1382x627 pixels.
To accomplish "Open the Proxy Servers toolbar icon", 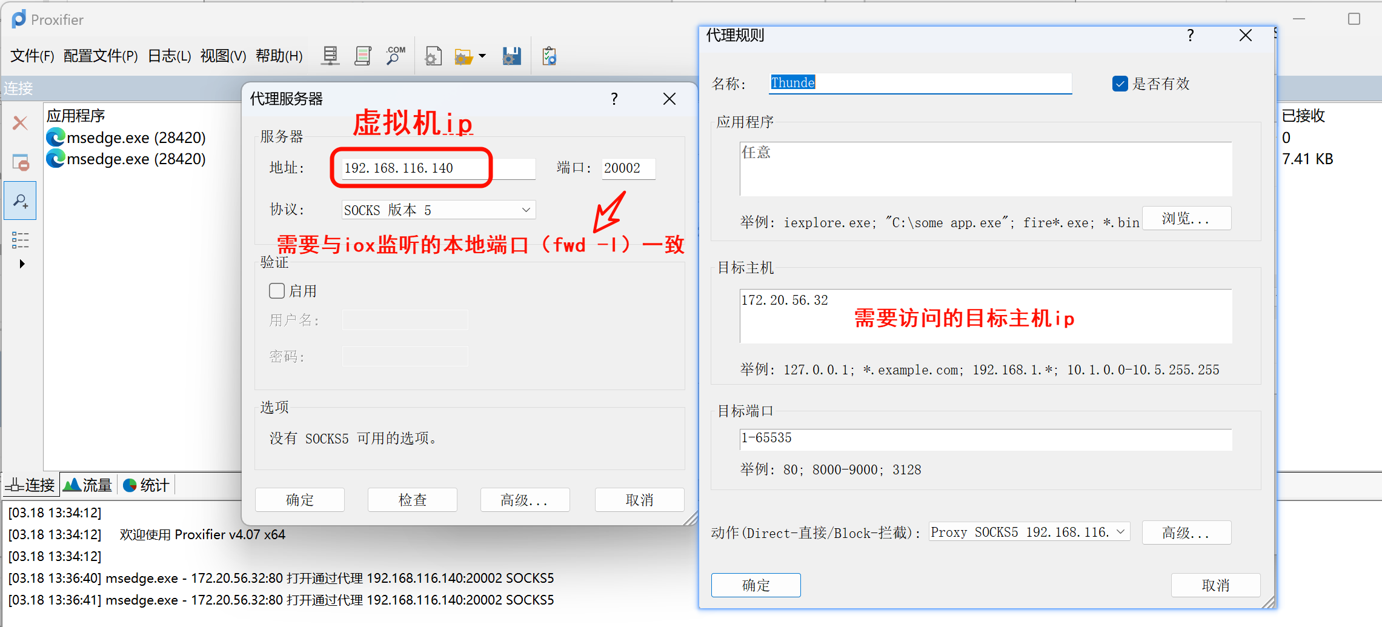I will [x=330, y=56].
